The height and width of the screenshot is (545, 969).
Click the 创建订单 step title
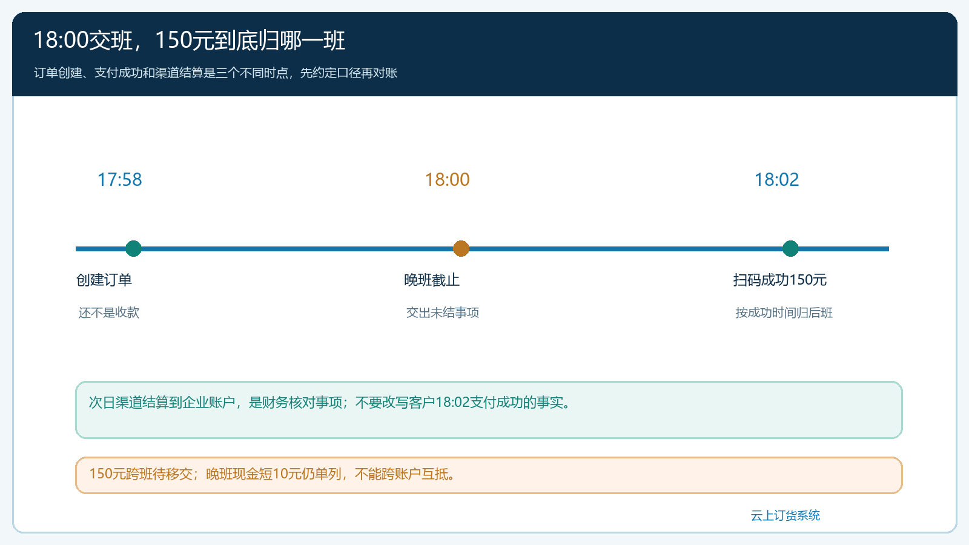click(104, 280)
